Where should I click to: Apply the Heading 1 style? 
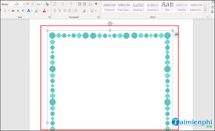click(x=138, y=7)
